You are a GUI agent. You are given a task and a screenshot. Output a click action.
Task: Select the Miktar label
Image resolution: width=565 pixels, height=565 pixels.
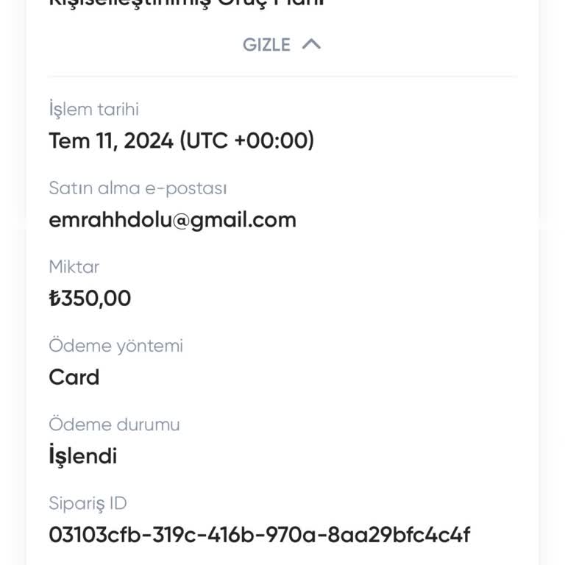tap(74, 267)
